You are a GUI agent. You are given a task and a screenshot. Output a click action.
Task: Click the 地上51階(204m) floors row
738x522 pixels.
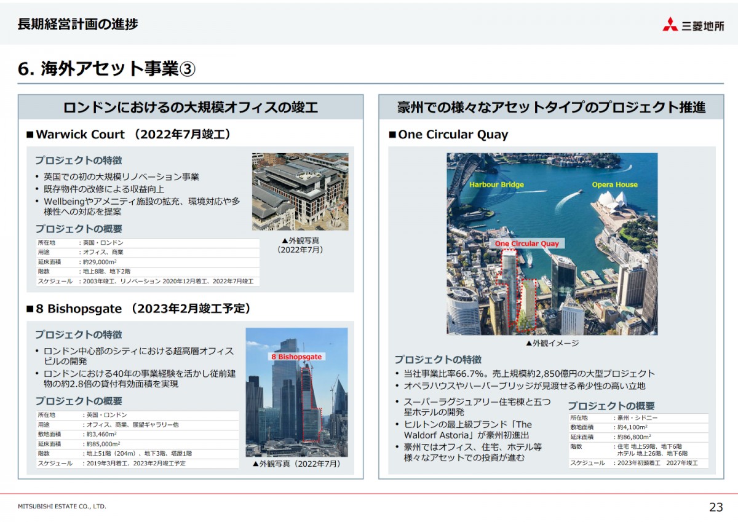click(x=138, y=454)
